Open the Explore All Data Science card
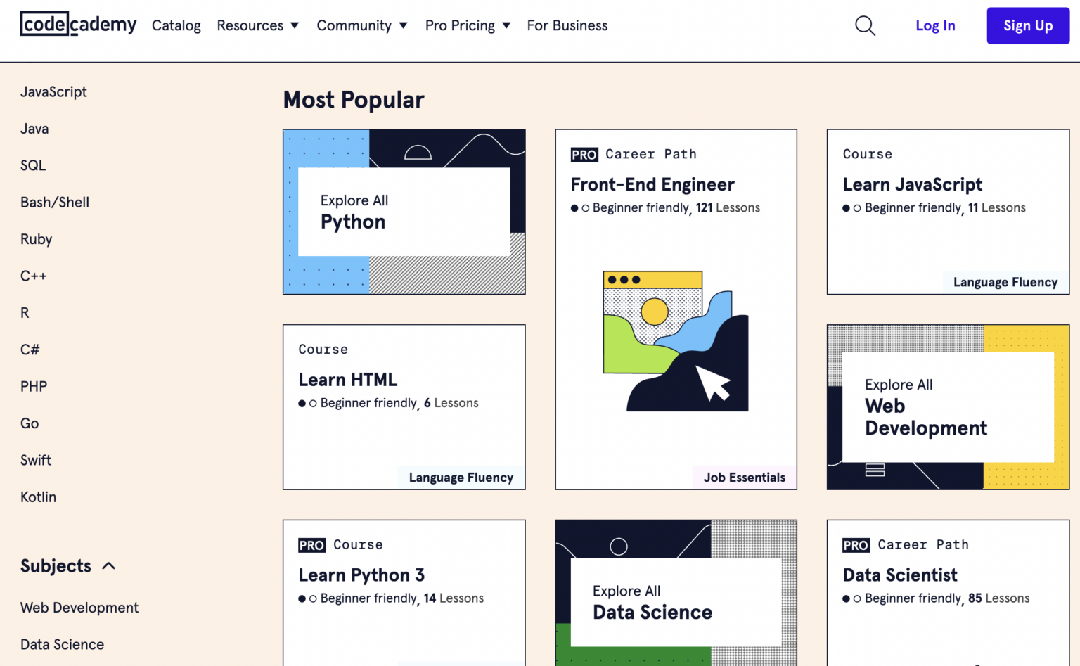This screenshot has height=666, width=1080. (x=675, y=601)
